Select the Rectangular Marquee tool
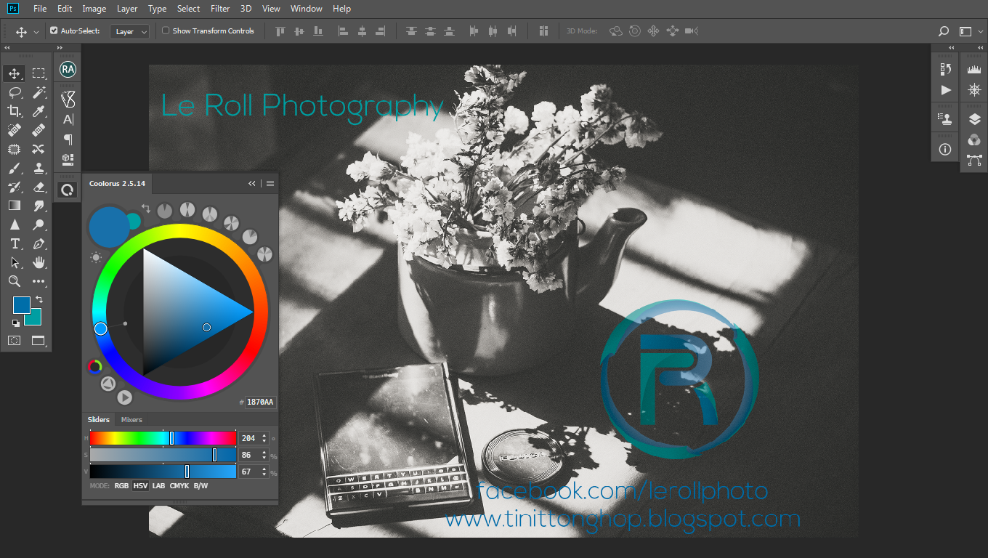Viewport: 988px width, 558px height. click(39, 73)
